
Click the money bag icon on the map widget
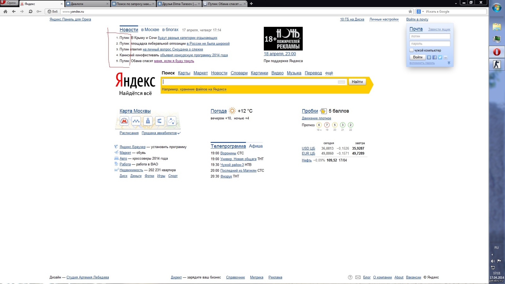(x=148, y=121)
